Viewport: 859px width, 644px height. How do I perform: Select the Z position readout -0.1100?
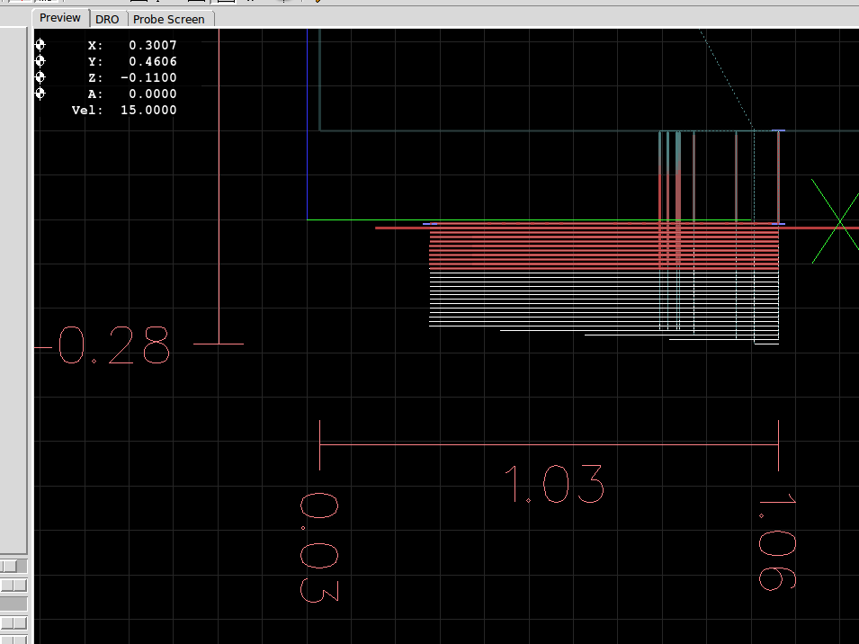tap(148, 77)
